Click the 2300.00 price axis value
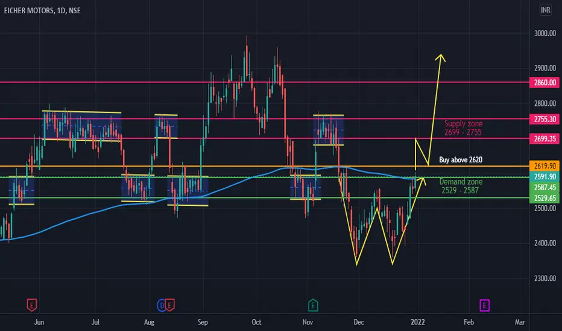 tap(545, 279)
